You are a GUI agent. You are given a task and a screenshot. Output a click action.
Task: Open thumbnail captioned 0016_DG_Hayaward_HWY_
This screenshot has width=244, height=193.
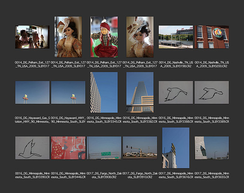(x=68, y=93)
